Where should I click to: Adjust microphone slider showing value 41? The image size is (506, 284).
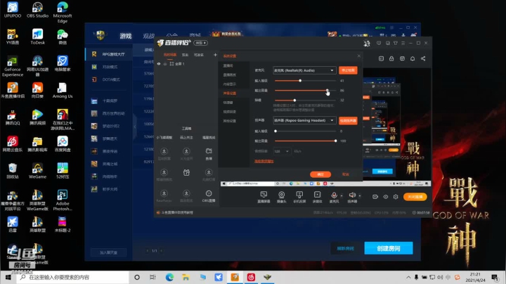(x=300, y=81)
